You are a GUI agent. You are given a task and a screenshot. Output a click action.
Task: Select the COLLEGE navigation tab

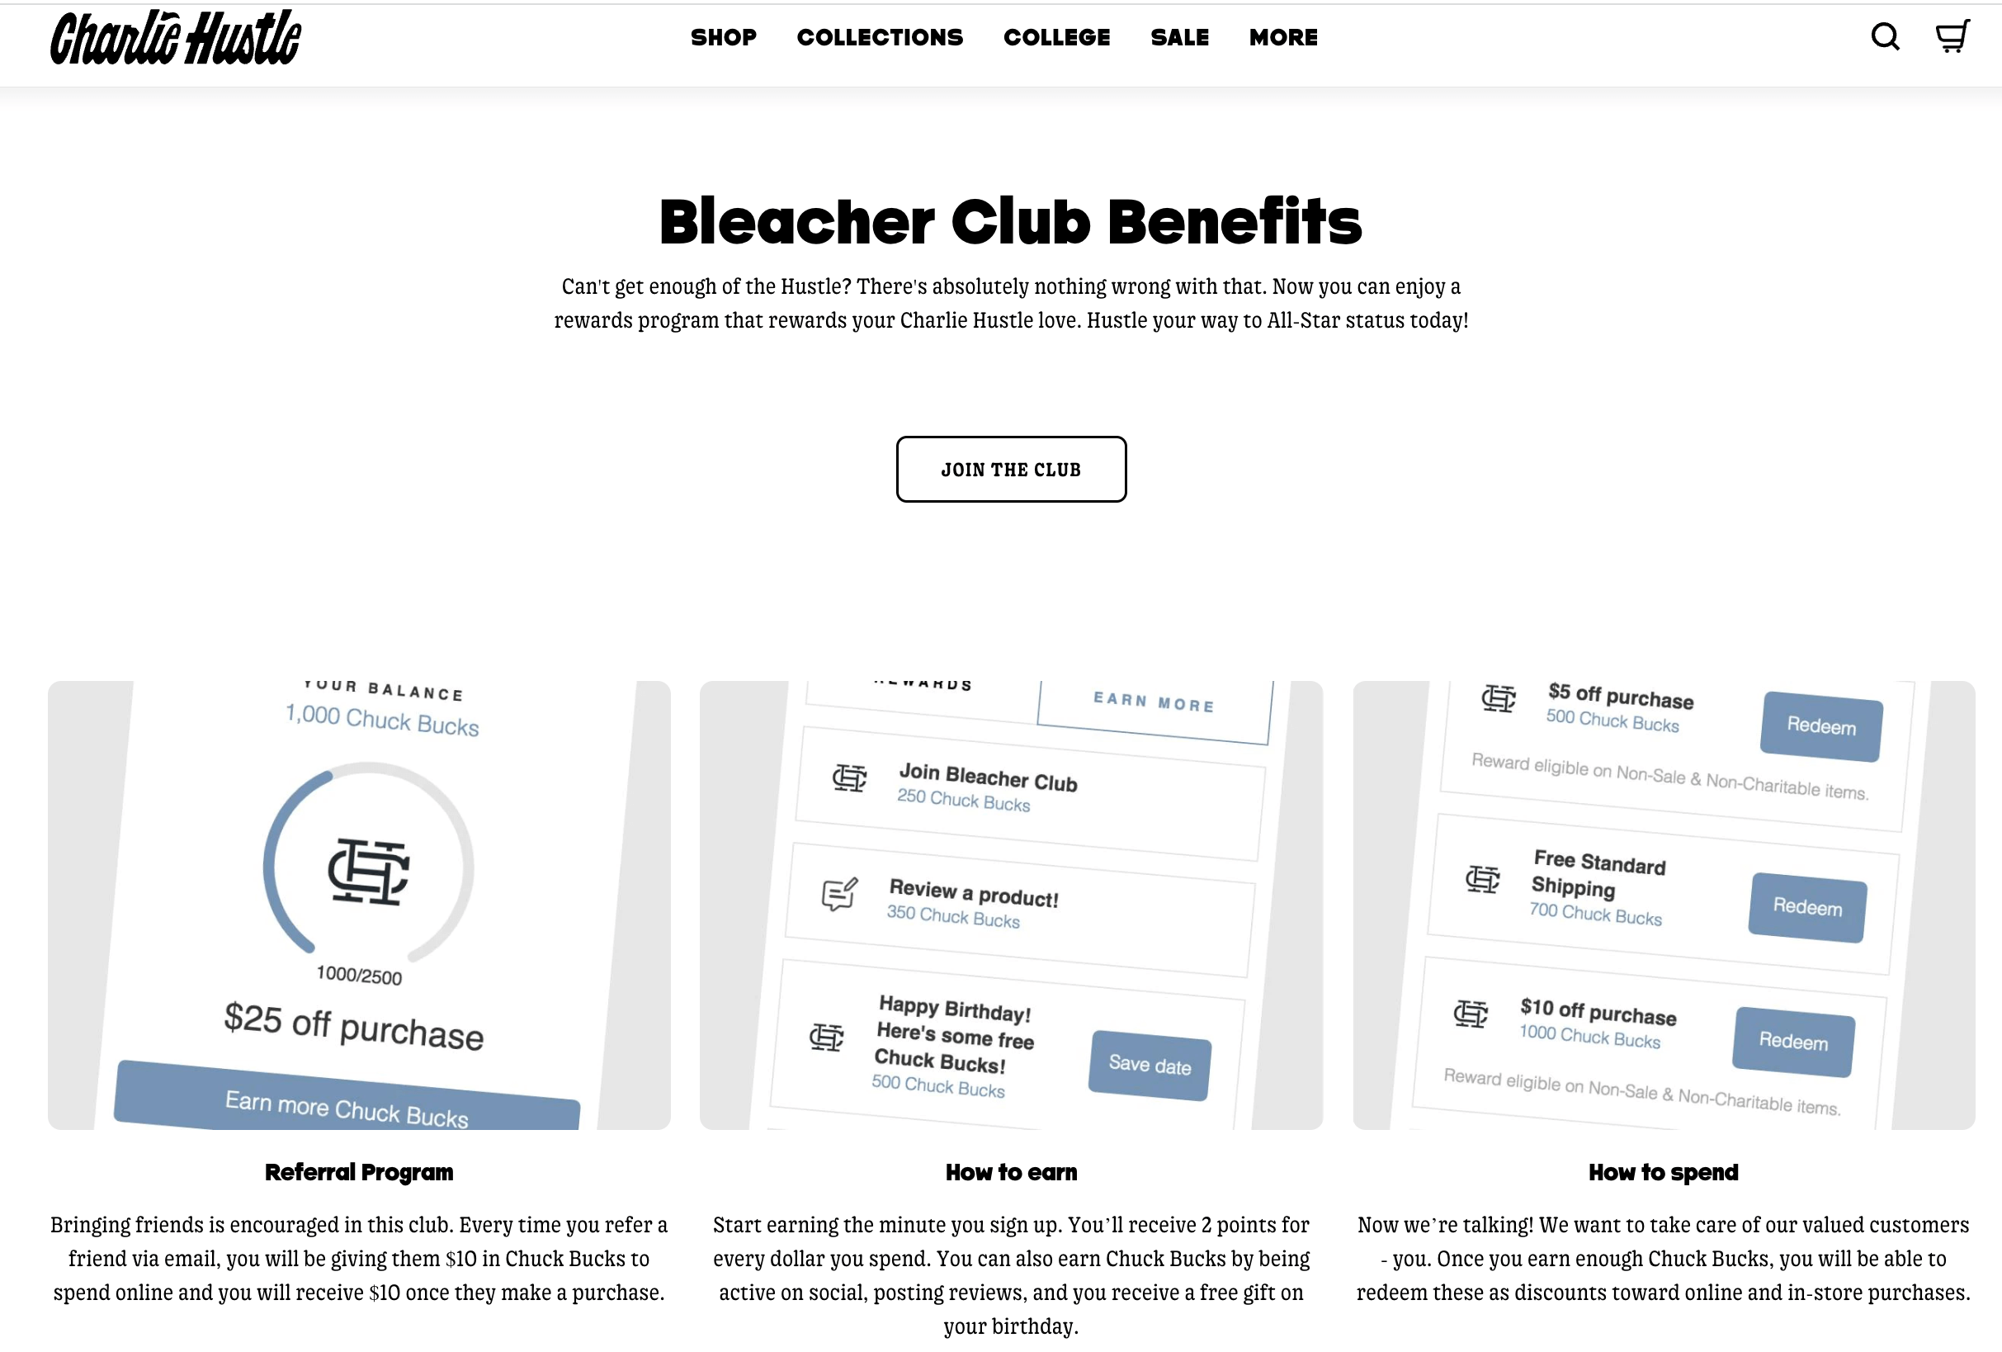(1056, 36)
